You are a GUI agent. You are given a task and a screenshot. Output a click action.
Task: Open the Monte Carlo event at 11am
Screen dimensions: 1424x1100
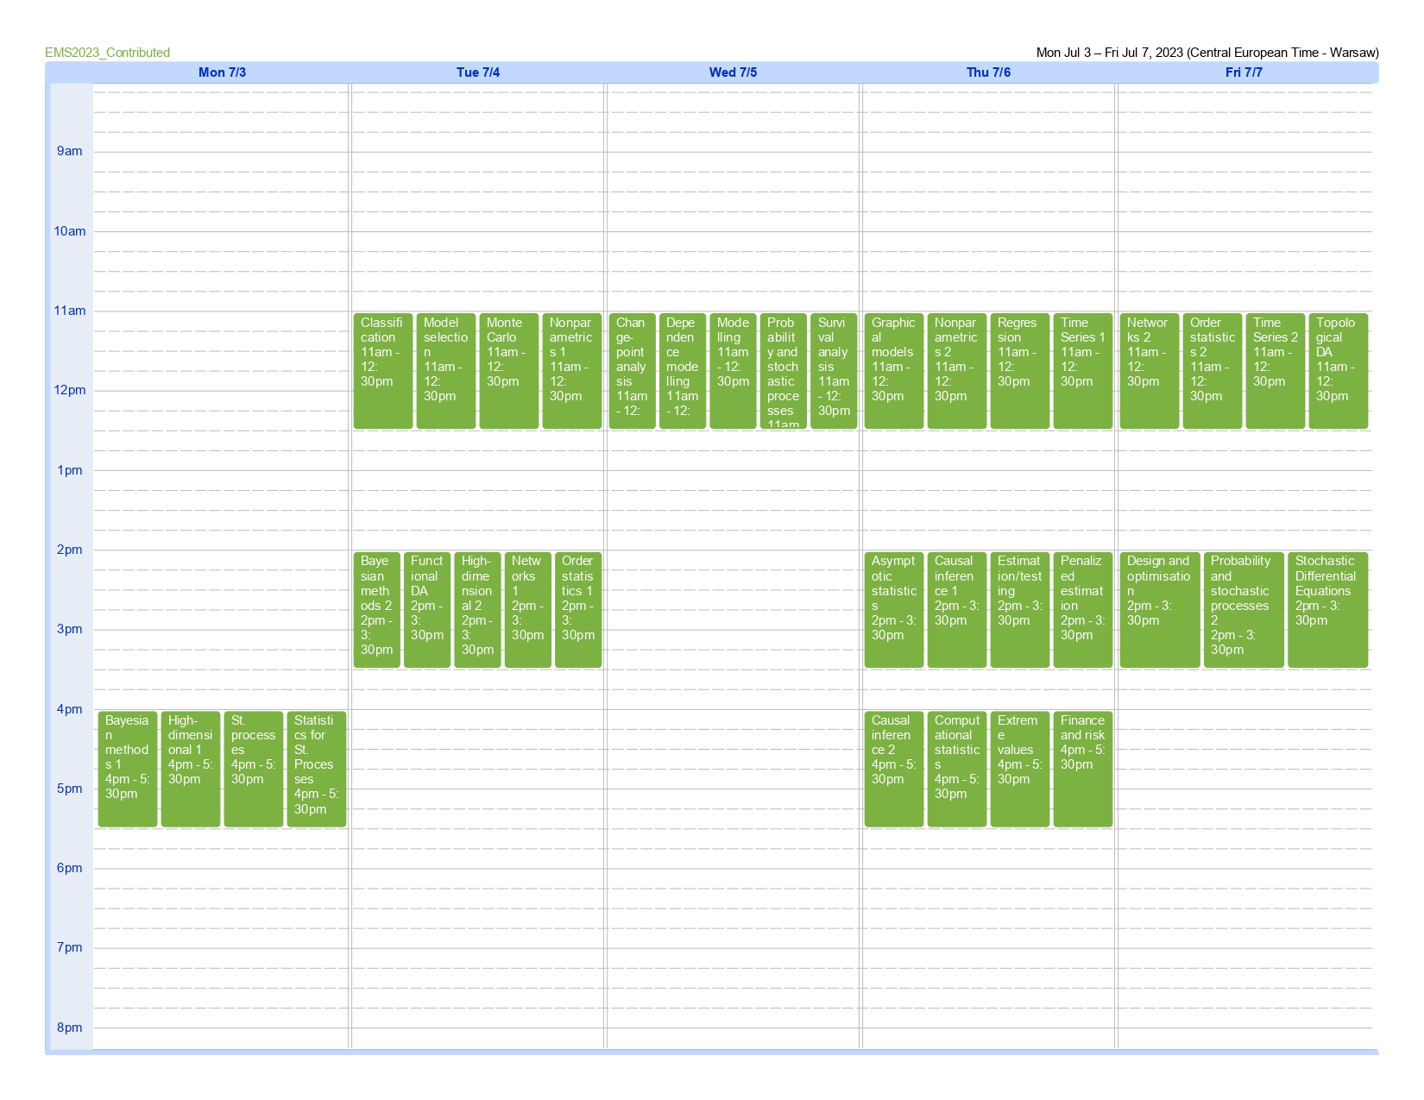point(508,370)
